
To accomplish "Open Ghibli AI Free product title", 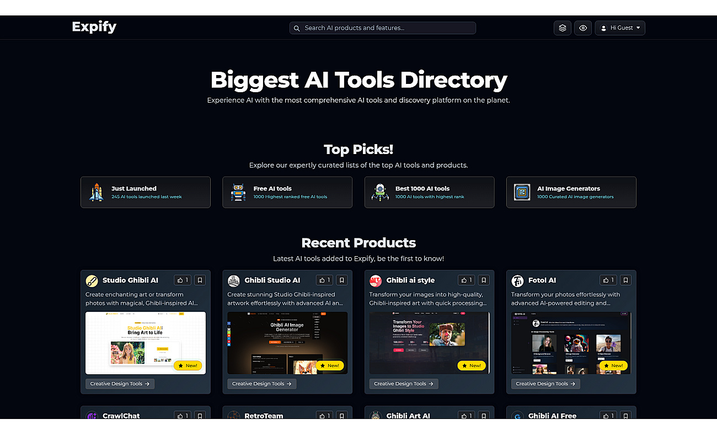I will pos(553,416).
